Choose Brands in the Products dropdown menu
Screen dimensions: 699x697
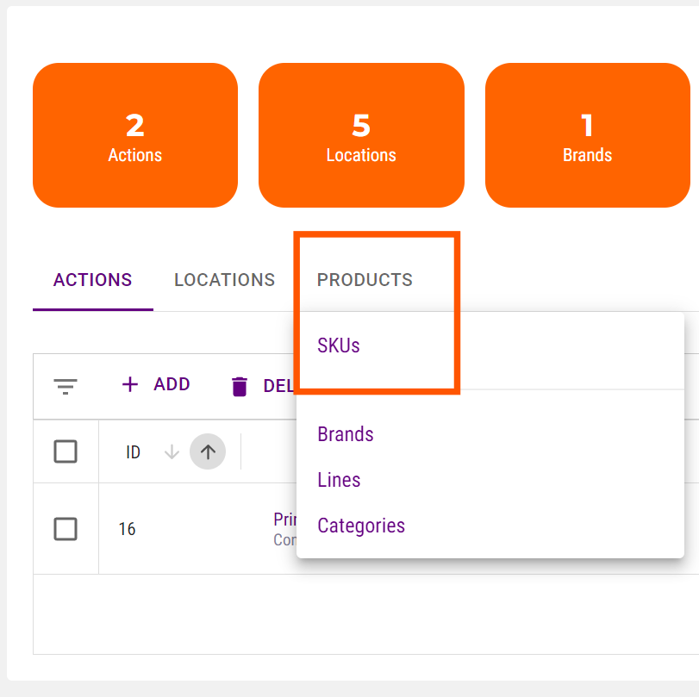click(346, 434)
